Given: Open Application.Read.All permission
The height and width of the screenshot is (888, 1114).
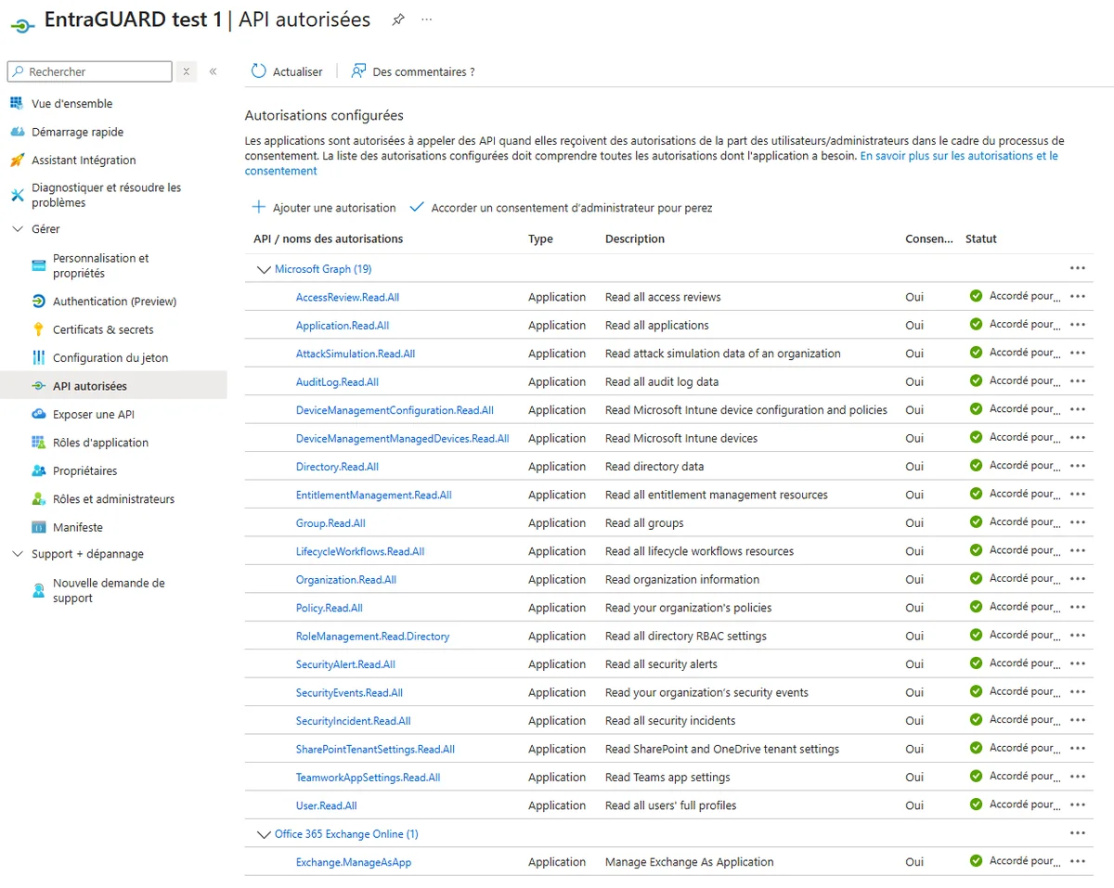Looking at the screenshot, I should pyautogui.click(x=343, y=326).
